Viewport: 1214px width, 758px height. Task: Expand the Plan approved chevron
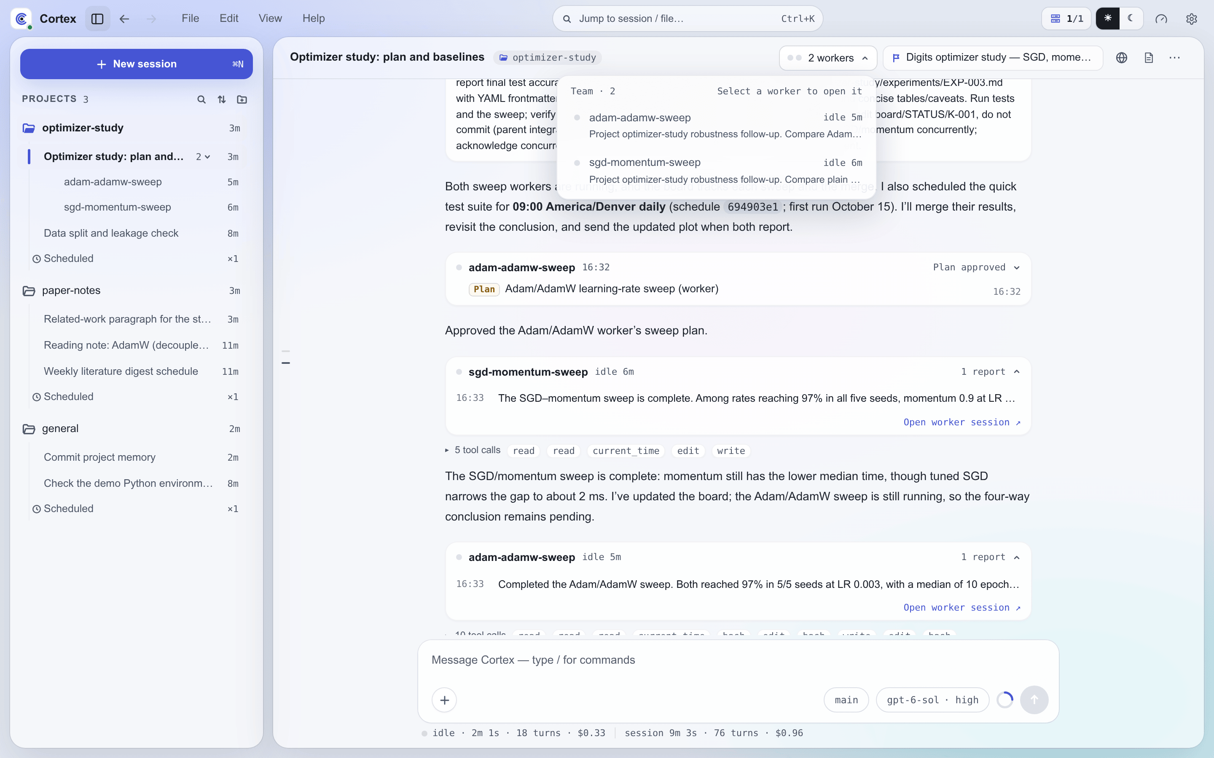click(1017, 267)
